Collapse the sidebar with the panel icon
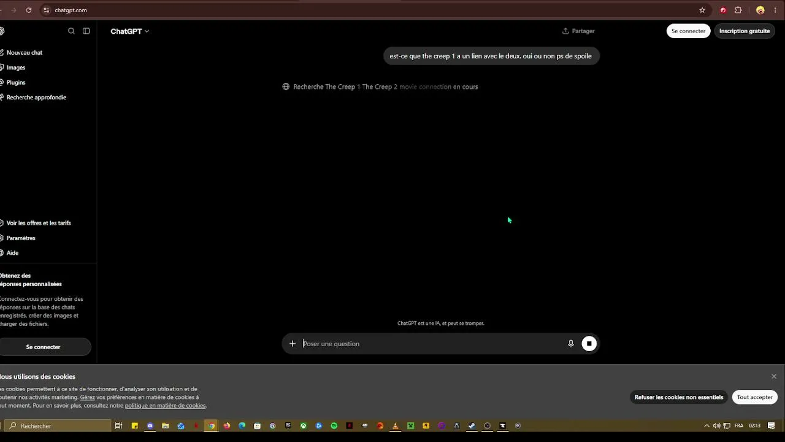This screenshot has width=785, height=442. [x=86, y=31]
